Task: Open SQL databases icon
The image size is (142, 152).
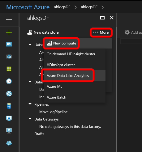Action: tap(9, 106)
